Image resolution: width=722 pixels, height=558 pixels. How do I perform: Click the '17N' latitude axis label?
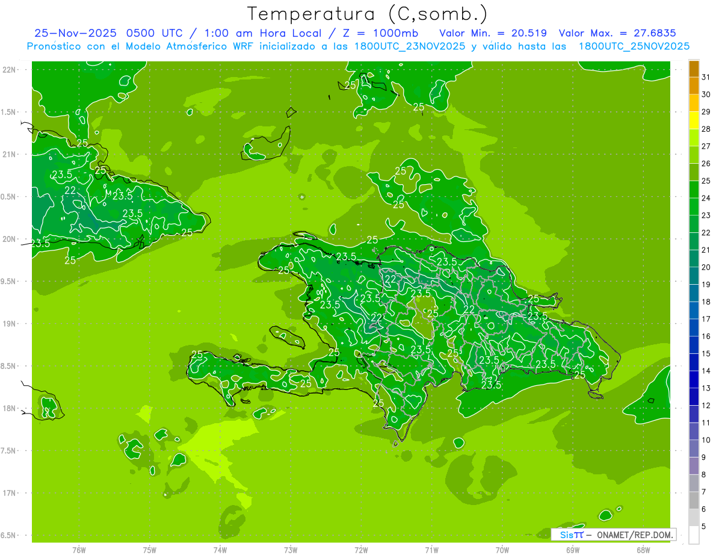[x=9, y=494]
